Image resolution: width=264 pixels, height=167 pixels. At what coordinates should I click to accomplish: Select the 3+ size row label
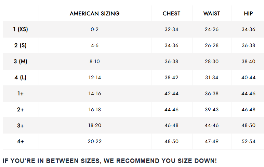click(x=21, y=125)
